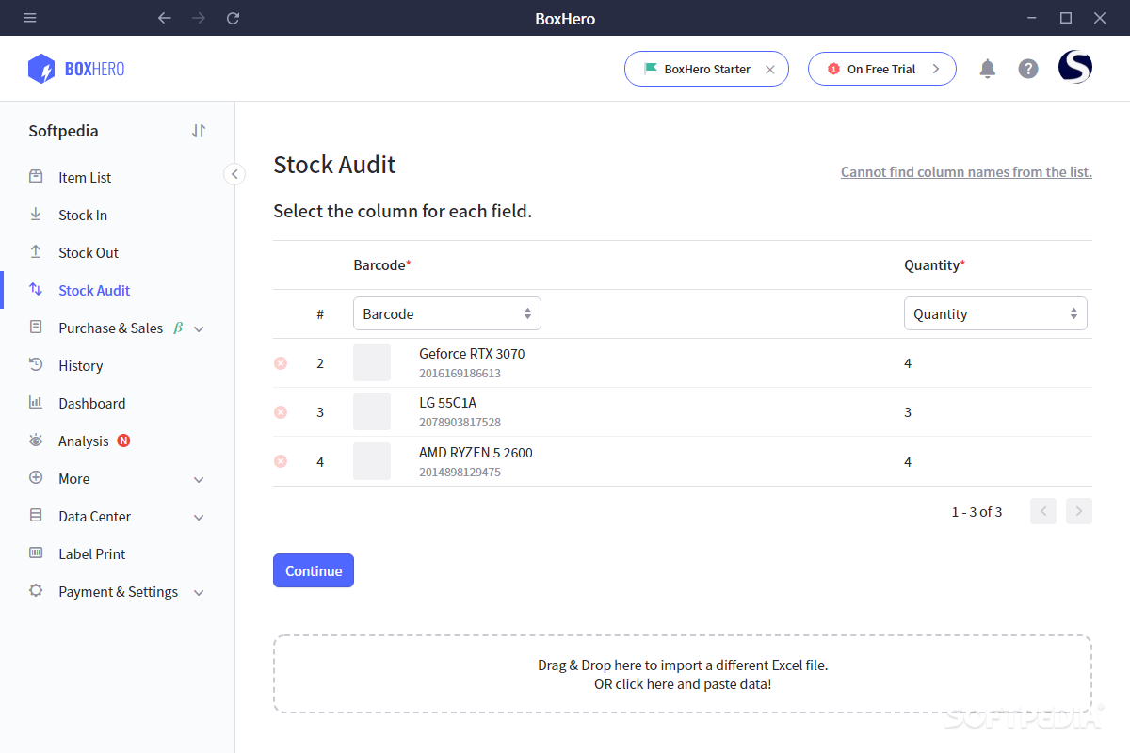Click the Continue button
This screenshot has height=753, width=1130.
coord(314,570)
